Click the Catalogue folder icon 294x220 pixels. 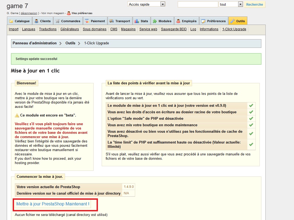pos(11,21)
